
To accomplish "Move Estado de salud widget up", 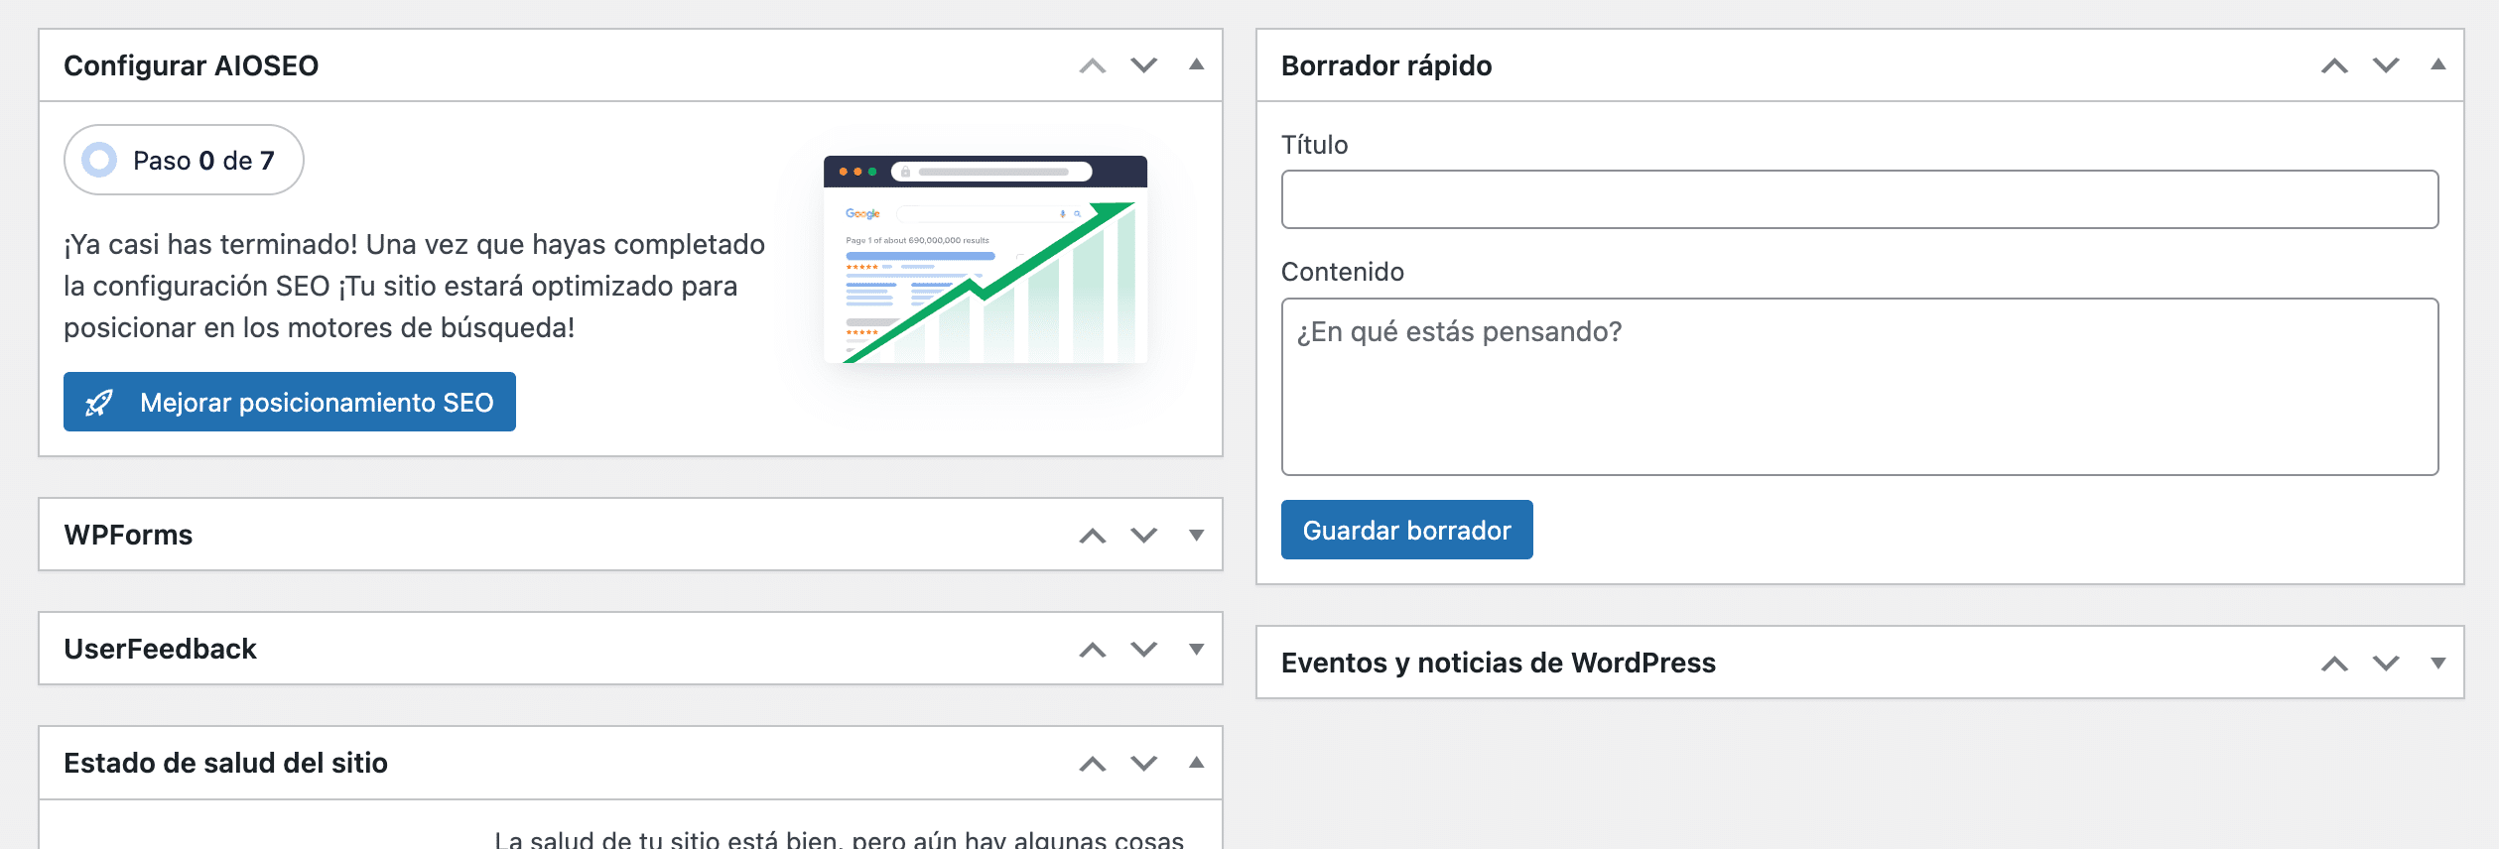I will (x=1092, y=764).
